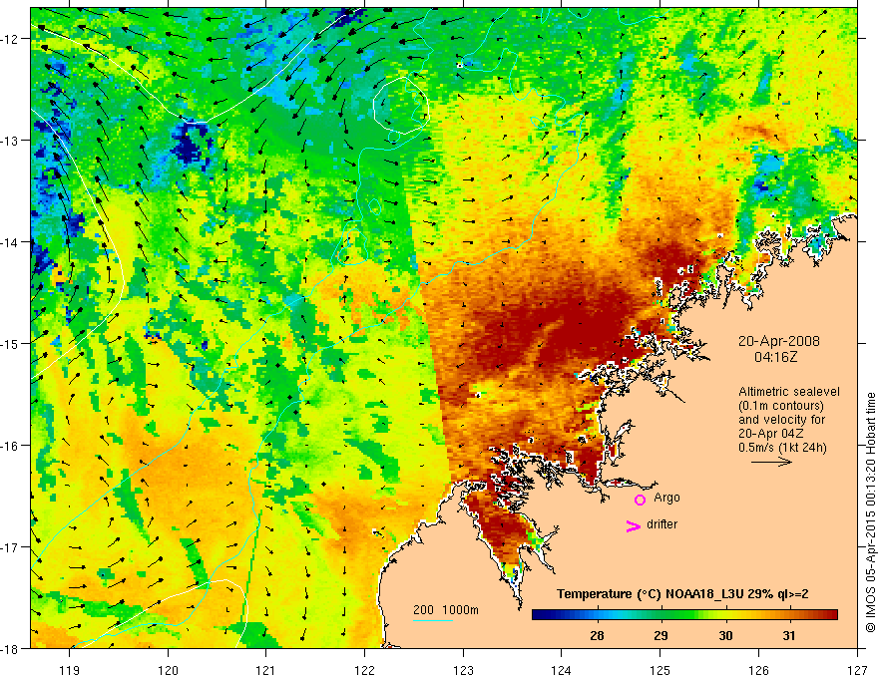Click the color bar tick label 29
This screenshot has width=878, height=678.
coord(661,635)
